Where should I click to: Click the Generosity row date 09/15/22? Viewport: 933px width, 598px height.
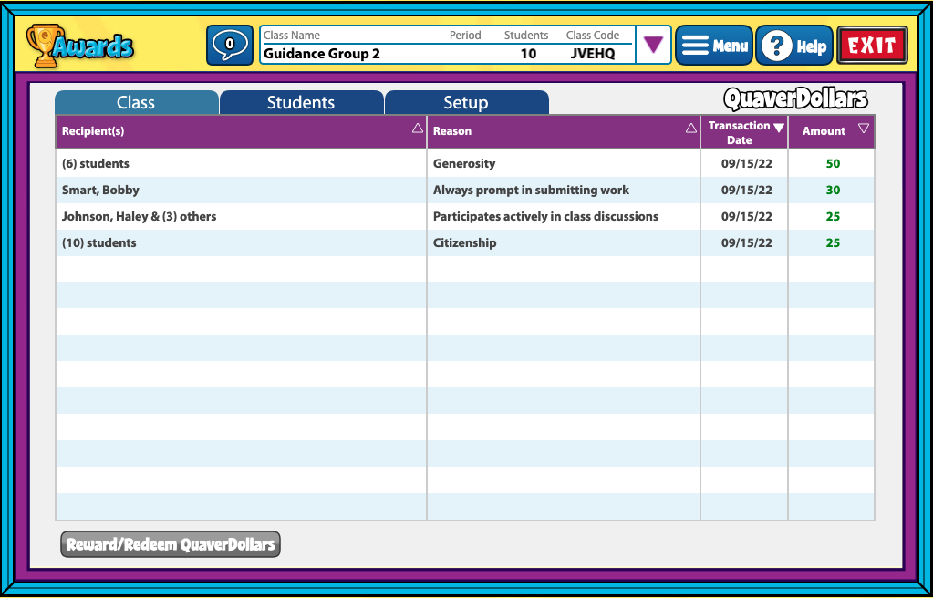point(746,164)
